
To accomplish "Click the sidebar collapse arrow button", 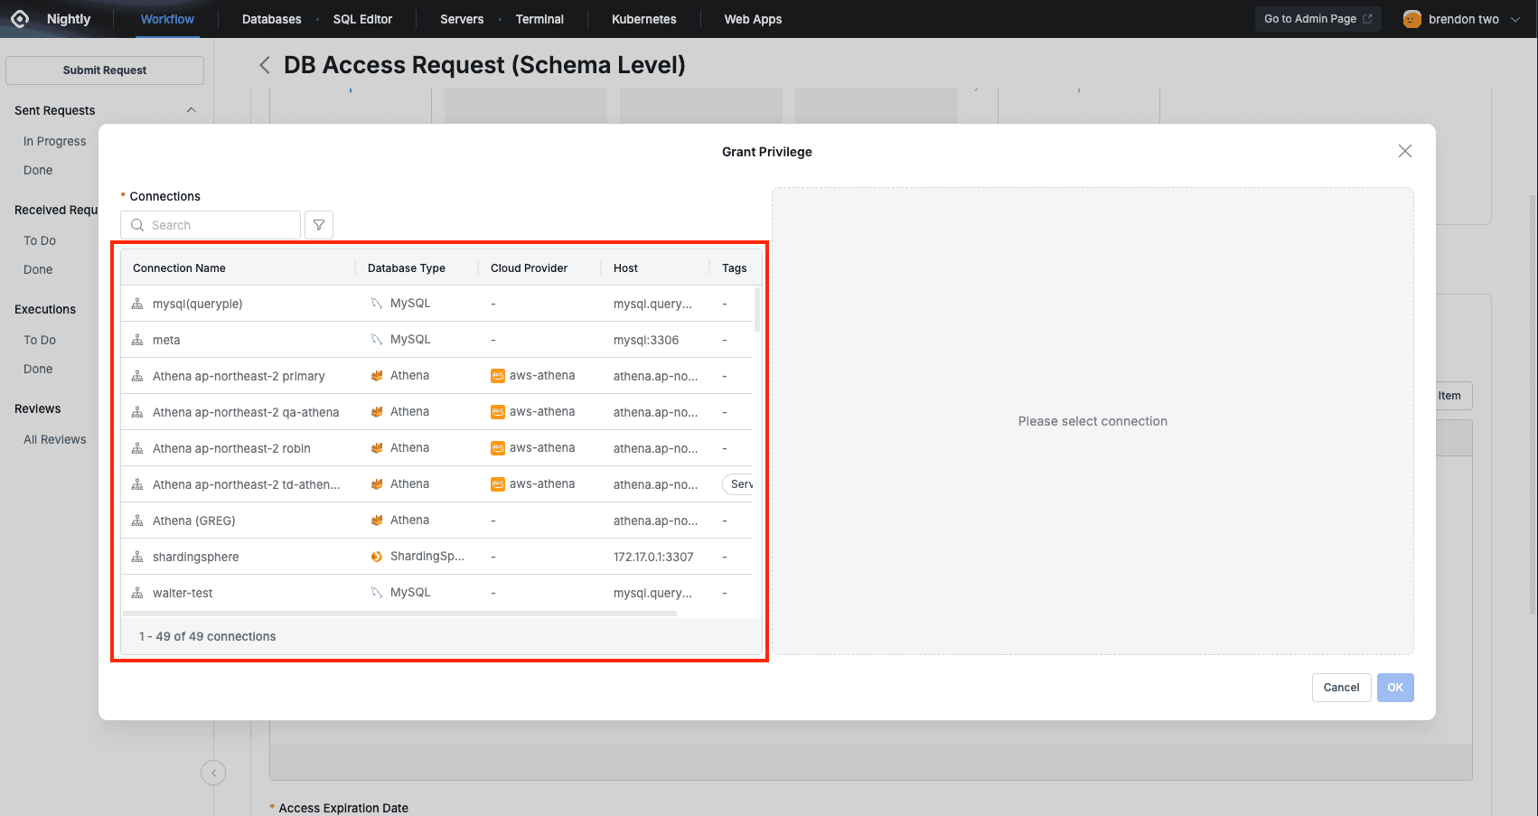I will point(213,773).
